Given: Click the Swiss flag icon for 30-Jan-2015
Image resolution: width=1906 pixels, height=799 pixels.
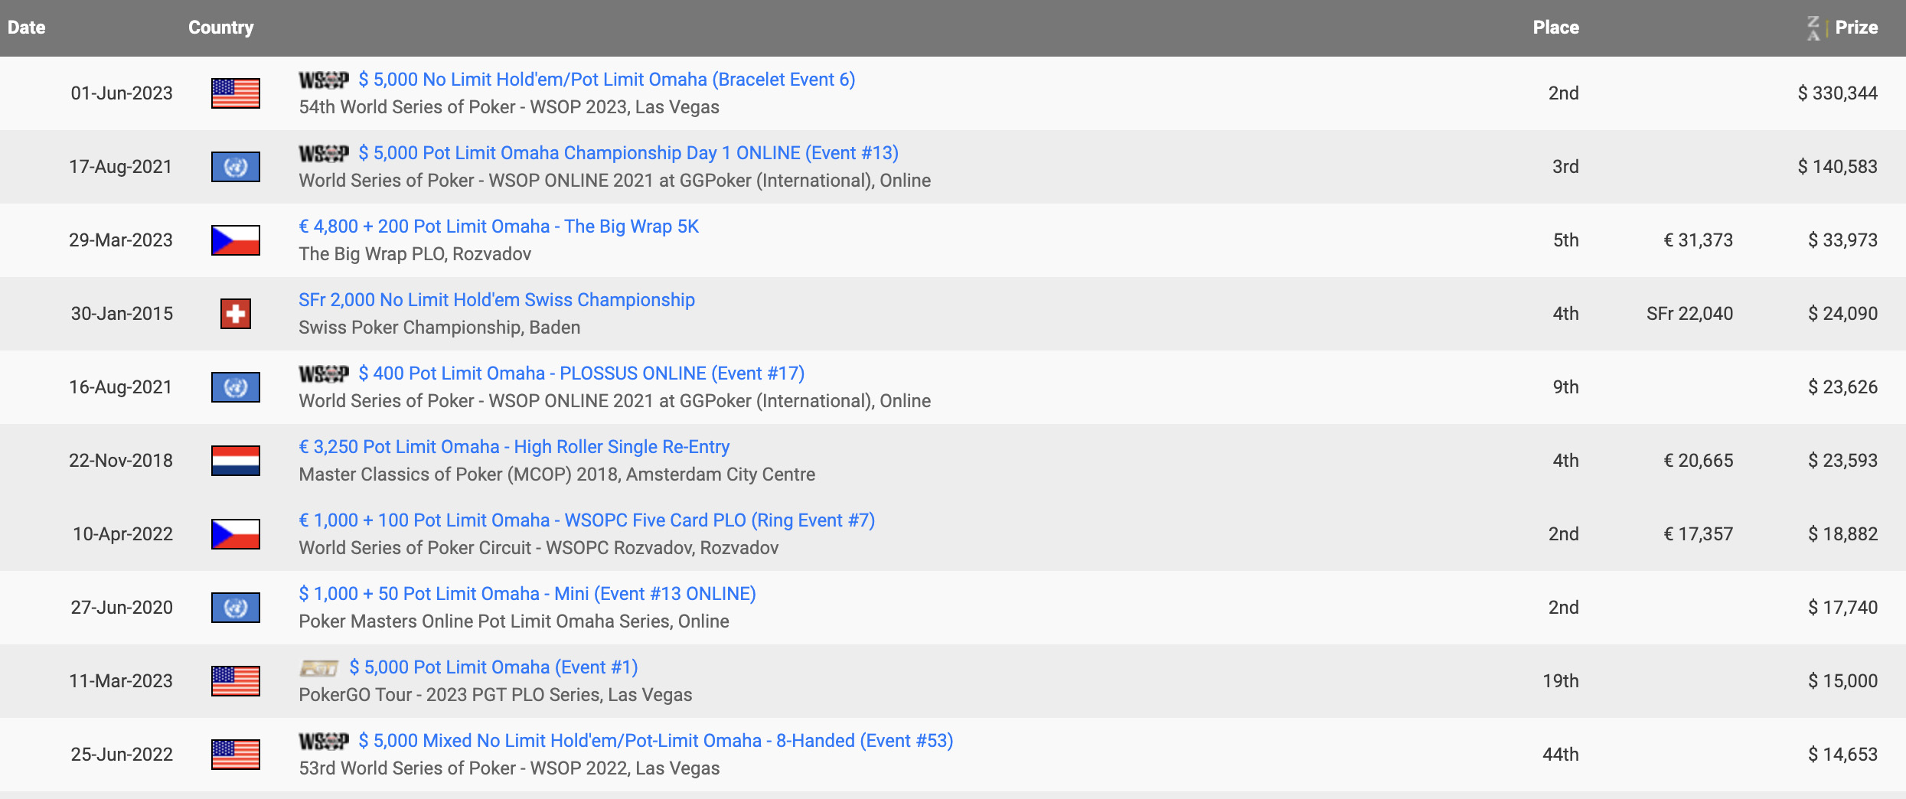Looking at the screenshot, I should coord(235,314).
